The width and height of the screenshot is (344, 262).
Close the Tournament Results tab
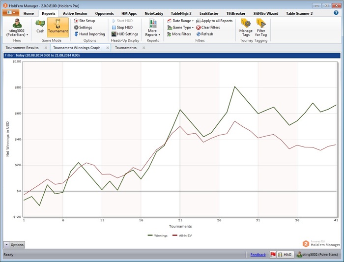click(46, 48)
